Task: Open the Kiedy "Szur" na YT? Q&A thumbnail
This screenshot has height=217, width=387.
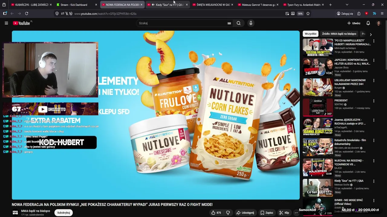Action: pos(318,187)
